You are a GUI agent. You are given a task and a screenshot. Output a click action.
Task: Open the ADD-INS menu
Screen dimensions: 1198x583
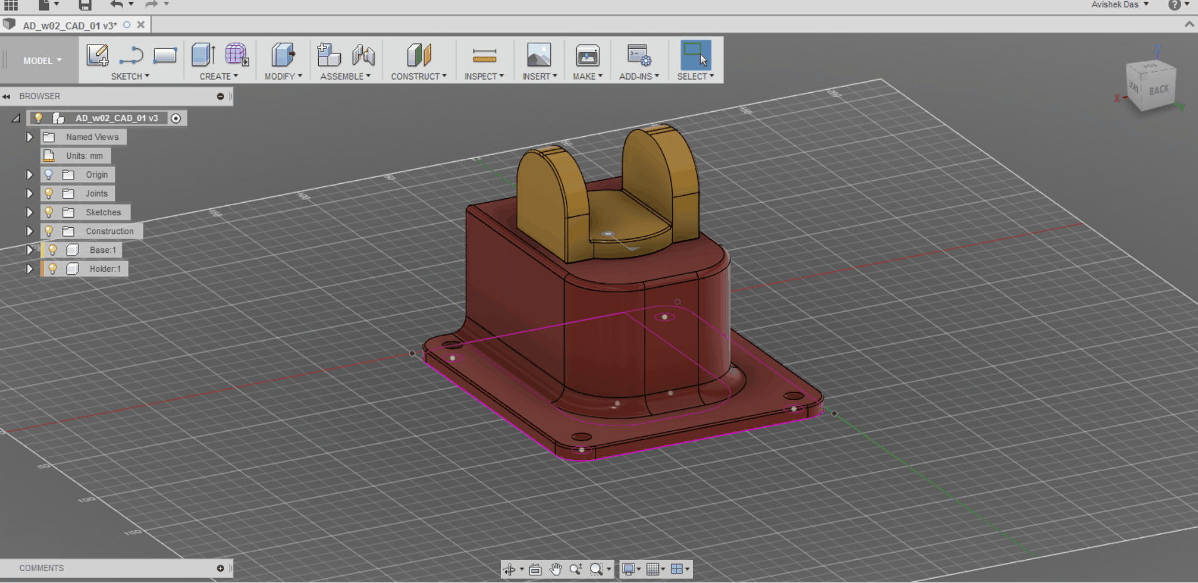[639, 77]
